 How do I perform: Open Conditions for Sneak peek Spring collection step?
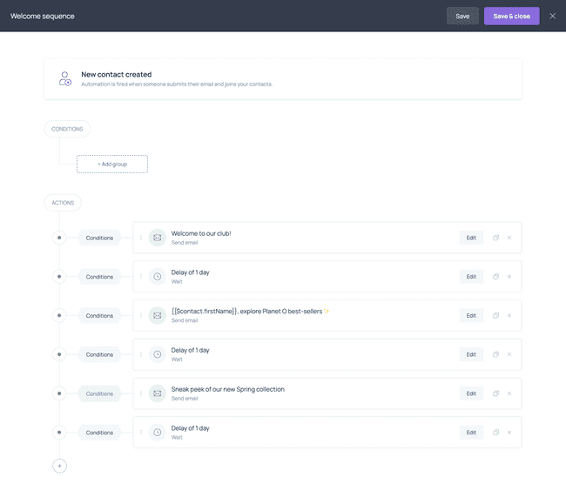(x=99, y=393)
